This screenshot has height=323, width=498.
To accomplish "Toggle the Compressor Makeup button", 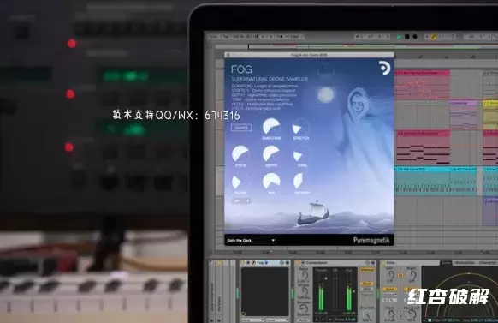I will click(x=367, y=270).
